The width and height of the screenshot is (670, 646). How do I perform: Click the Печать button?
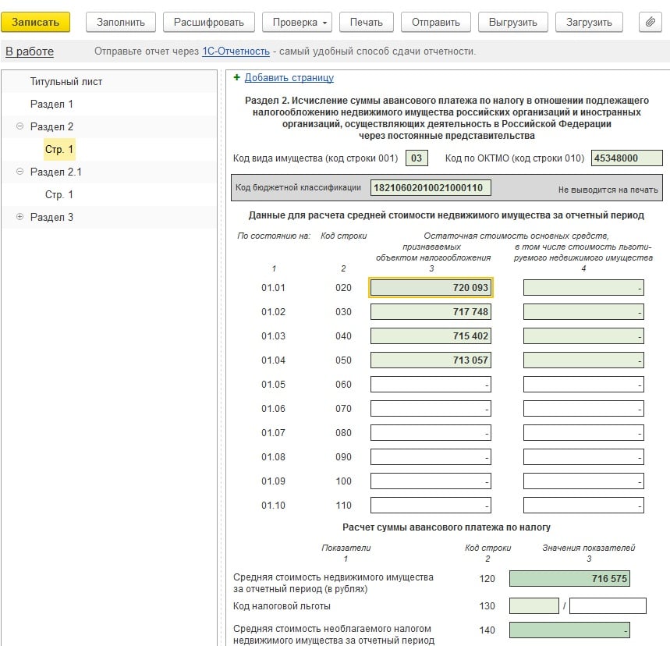366,22
